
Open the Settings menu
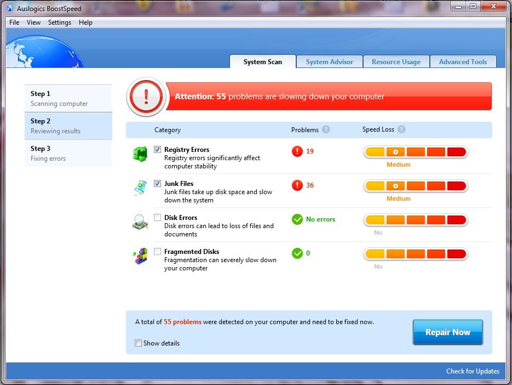tap(59, 22)
